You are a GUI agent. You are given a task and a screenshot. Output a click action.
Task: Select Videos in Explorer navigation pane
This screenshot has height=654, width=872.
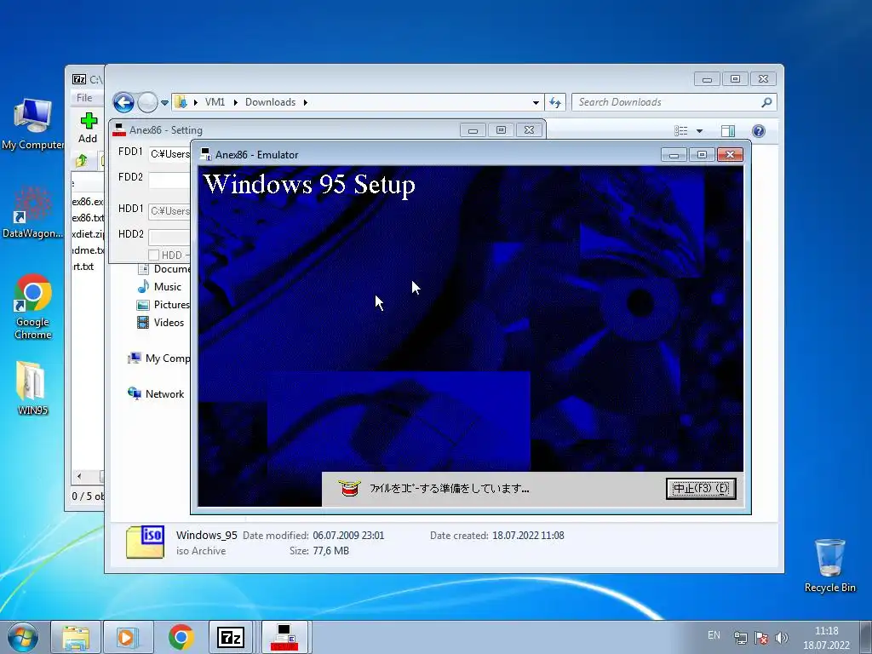pyautogui.click(x=160, y=323)
